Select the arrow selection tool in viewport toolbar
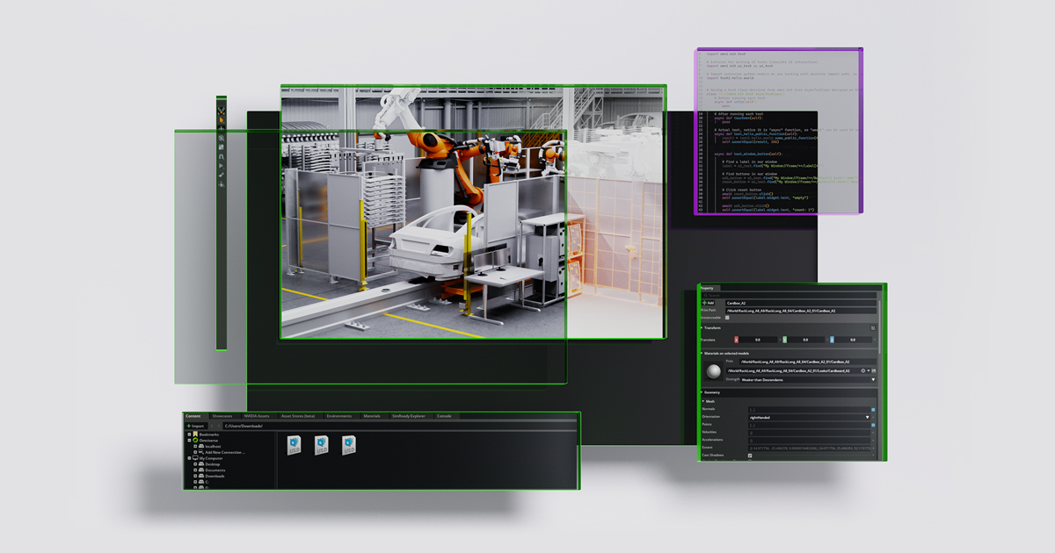1055x553 pixels. point(222,119)
